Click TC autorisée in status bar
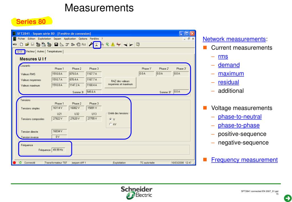Screen dimensions: 292x202 [x=147, y=163]
